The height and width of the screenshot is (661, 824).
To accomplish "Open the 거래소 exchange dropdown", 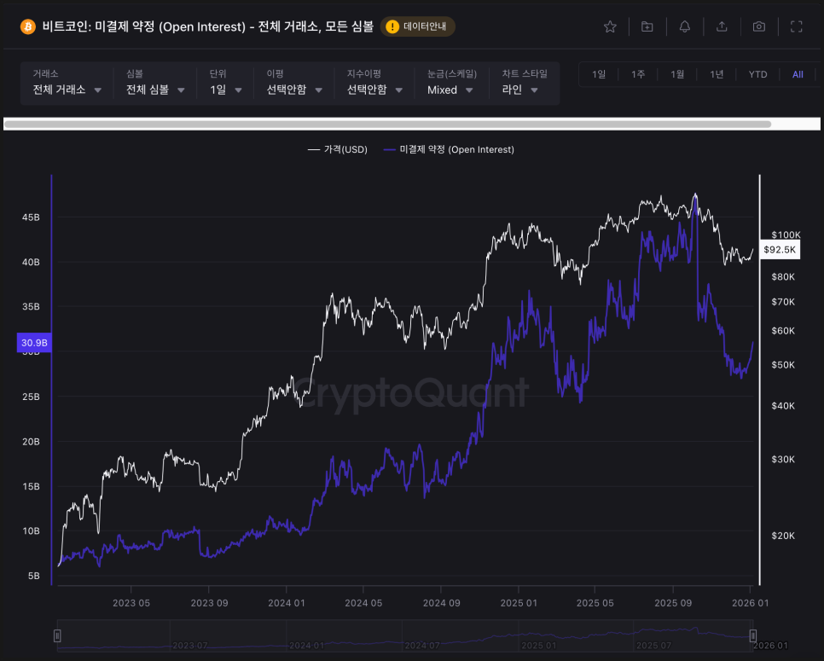I will (x=67, y=90).
